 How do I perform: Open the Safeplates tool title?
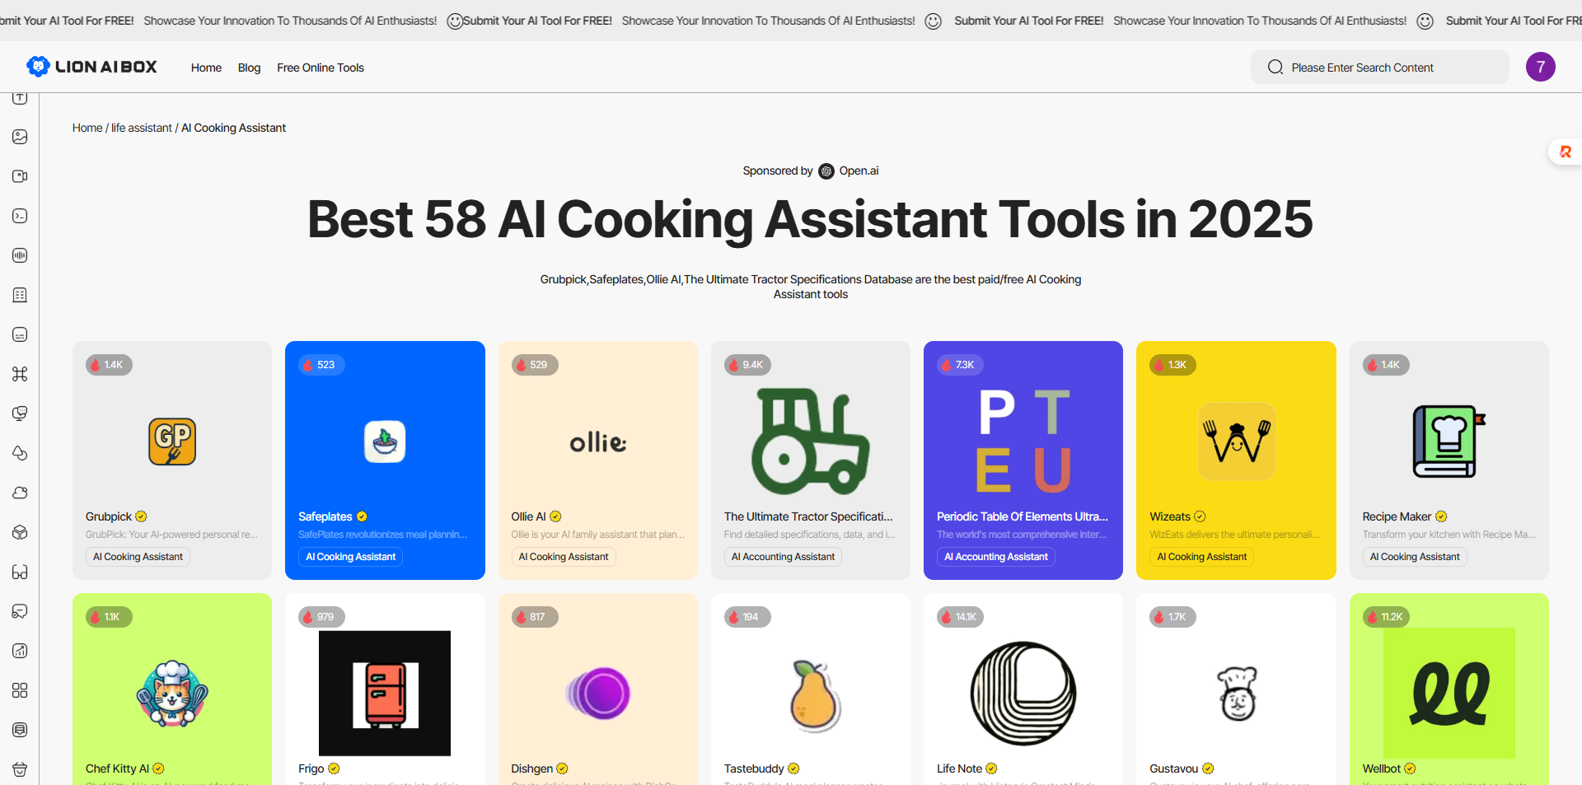(x=325, y=516)
